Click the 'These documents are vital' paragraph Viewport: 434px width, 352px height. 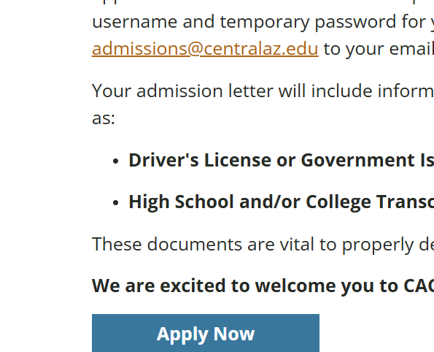pyautogui.click(x=263, y=245)
